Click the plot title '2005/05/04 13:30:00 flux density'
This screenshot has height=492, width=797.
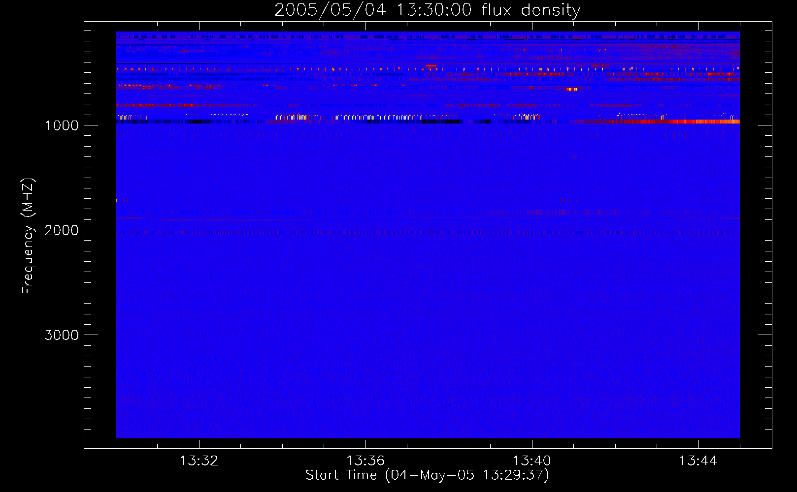(427, 10)
